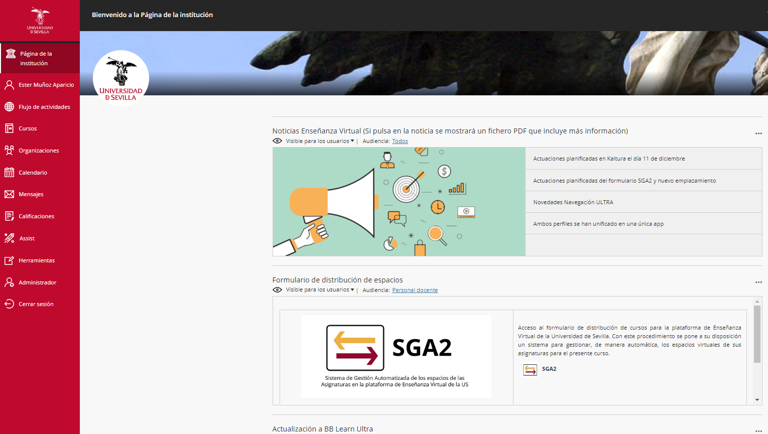Toggle visibility eye icon of Formulario de distribución module
The image size is (768, 434).
(x=277, y=290)
